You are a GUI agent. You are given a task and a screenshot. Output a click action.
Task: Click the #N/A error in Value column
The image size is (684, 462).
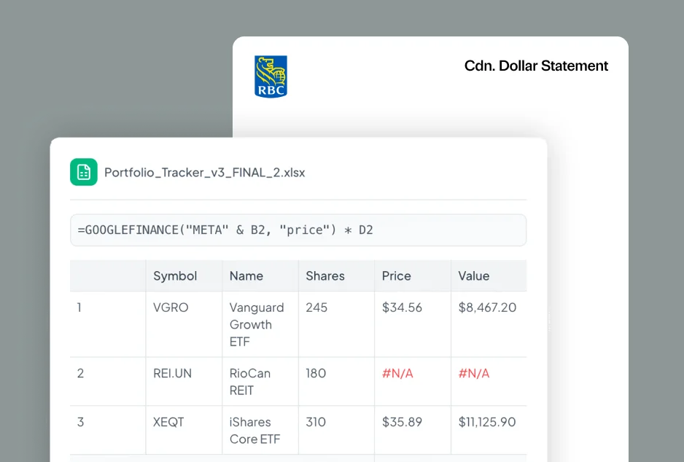tap(474, 373)
